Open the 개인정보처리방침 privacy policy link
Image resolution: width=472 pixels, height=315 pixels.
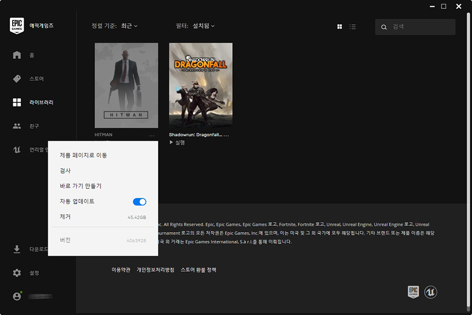pos(155,270)
